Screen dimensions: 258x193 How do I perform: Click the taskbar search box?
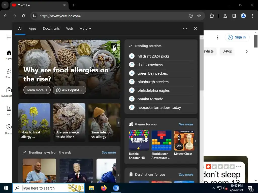point(48,188)
